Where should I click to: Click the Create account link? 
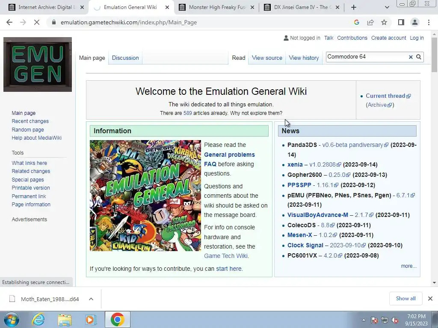click(x=388, y=38)
